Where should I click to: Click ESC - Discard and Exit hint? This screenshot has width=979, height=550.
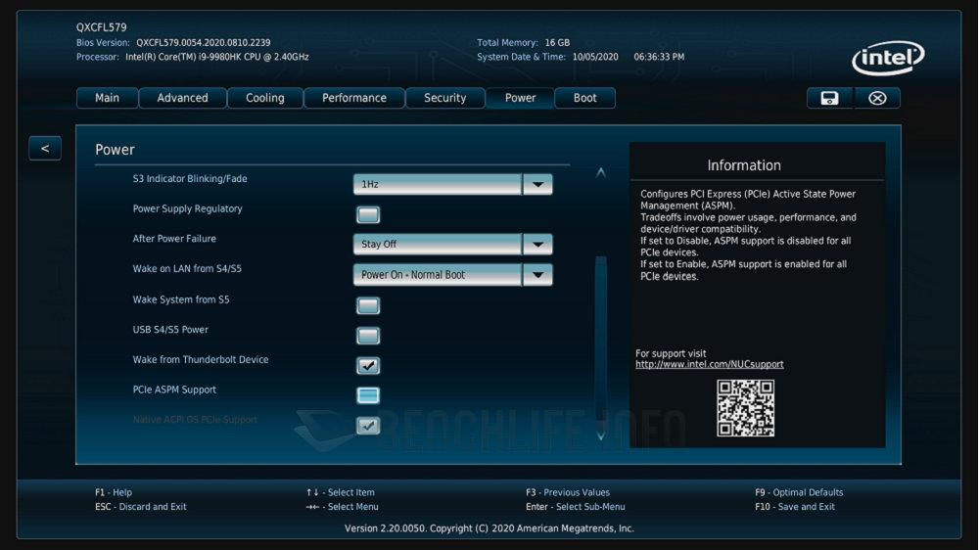(x=140, y=507)
